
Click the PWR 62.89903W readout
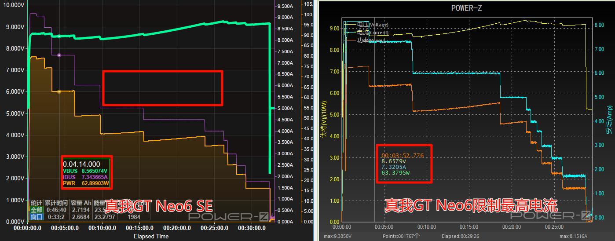[85, 183]
